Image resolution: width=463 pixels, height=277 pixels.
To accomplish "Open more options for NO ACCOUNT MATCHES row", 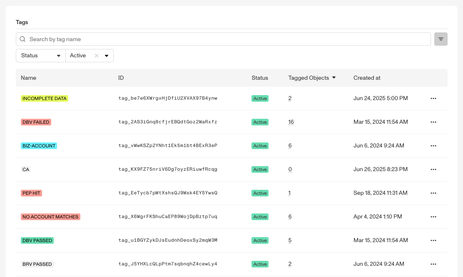I will click(x=433, y=217).
